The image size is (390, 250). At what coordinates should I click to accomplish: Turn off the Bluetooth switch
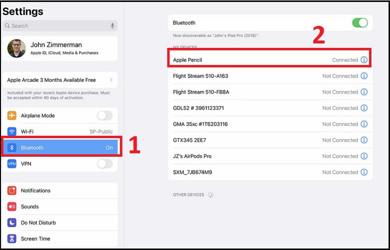pyautogui.click(x=360, y=23)
